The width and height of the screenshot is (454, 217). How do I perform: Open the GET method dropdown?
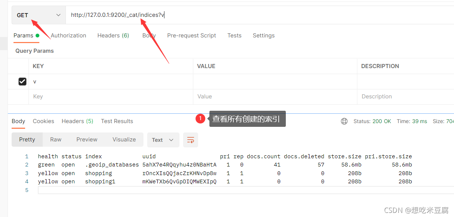click(x=39, y=15)
